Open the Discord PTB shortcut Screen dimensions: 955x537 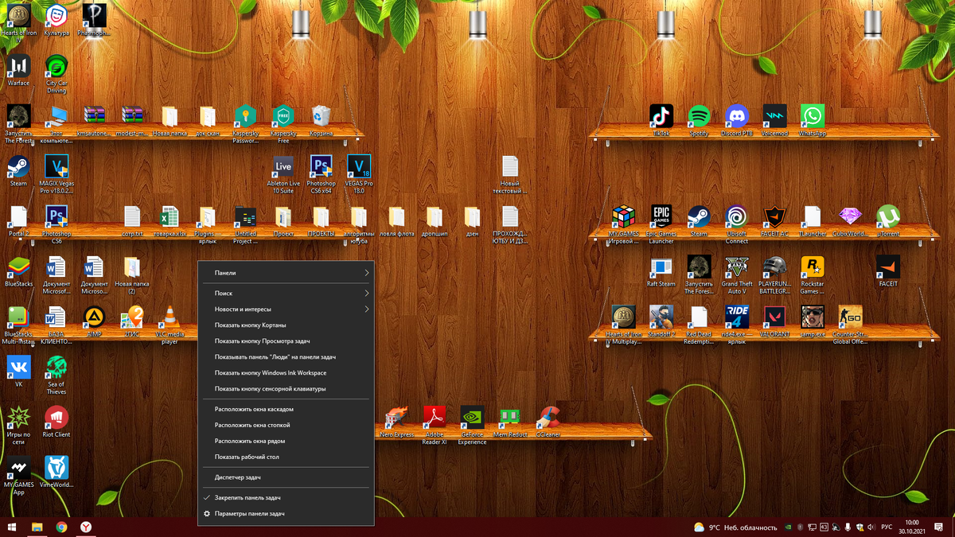737,121
